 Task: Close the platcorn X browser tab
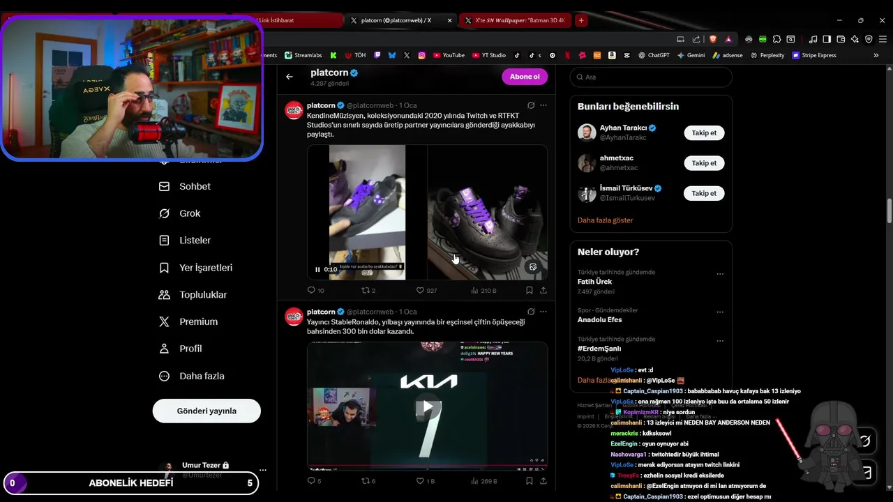(x=449, y=20)
